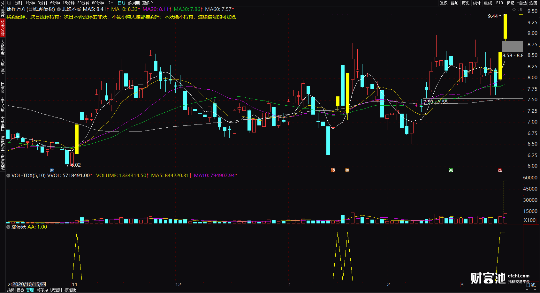
Task: Click the 榜 event marker under the chart
Action: [347, 170]
